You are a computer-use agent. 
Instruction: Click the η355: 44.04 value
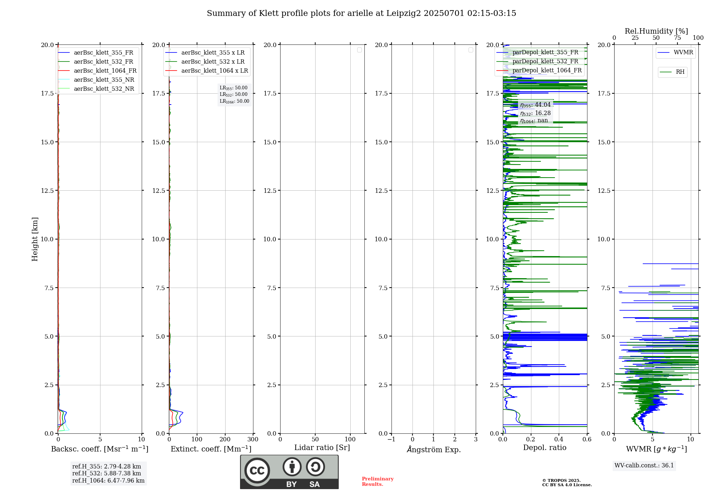click(x=535, y=105)
